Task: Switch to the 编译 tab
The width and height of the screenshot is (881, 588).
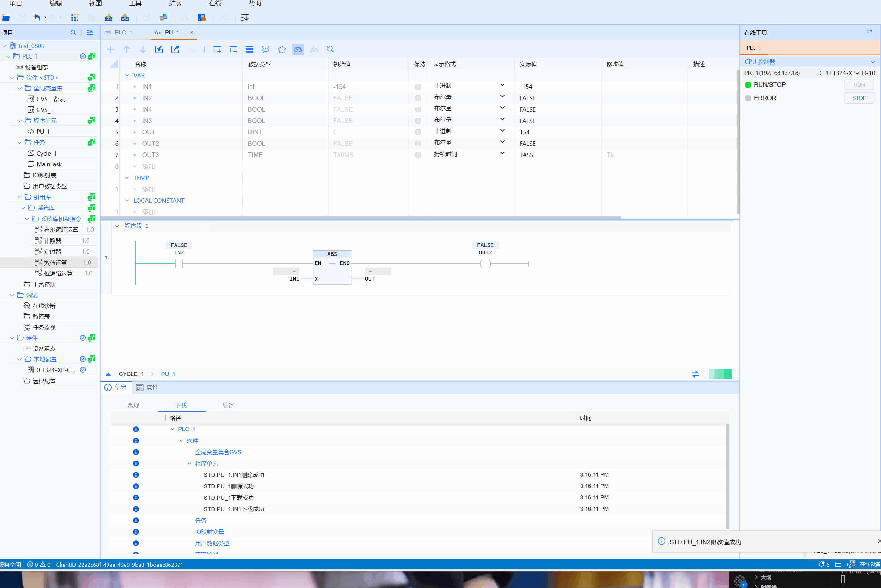Action: click(228, 405)
